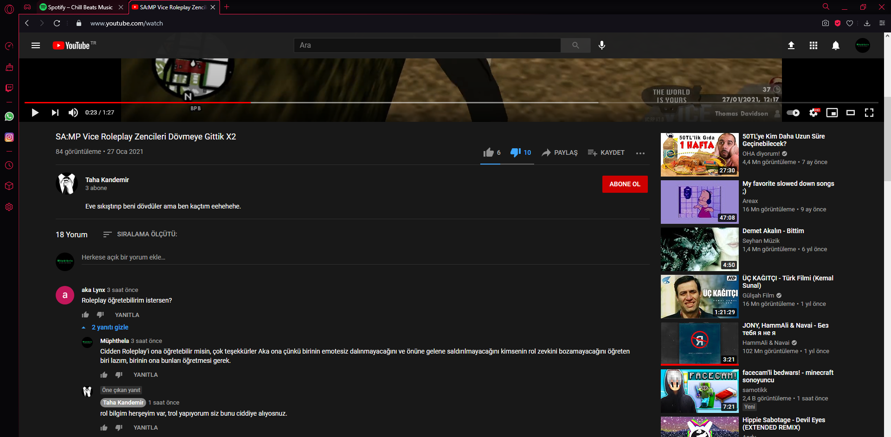Click the 'Herkese açık bir yorum ekle' field
891x437 pixels.
click(365, 257)
